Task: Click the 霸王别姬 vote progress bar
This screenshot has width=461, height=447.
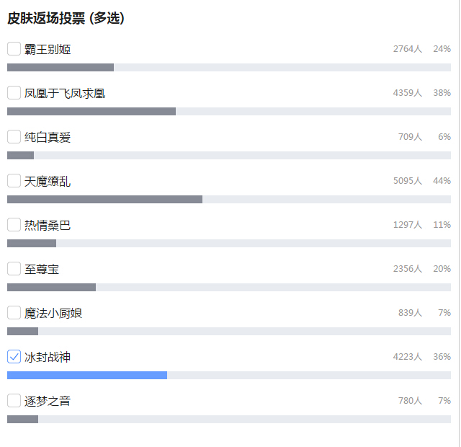Action: click(x=229, y=67)
